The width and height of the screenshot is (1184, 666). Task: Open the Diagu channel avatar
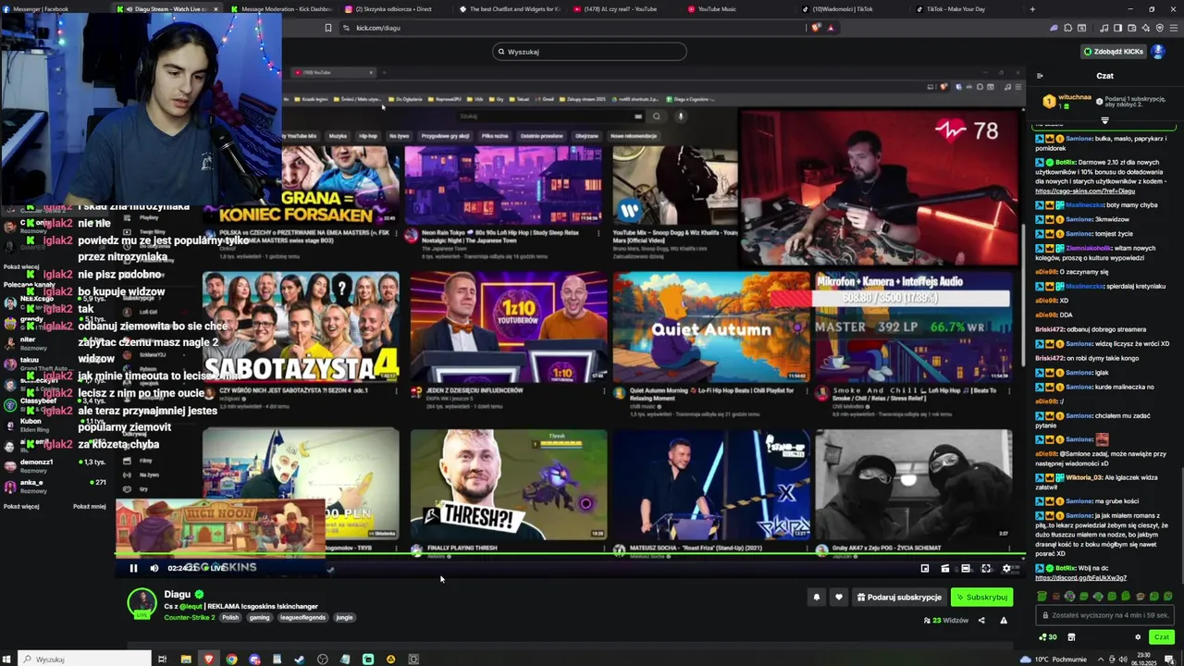142,603
